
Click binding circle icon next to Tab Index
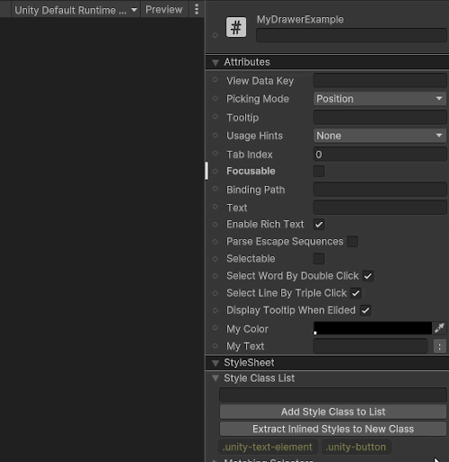(215, 153)
